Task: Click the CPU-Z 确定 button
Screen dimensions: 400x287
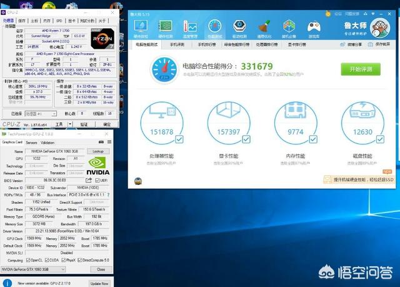Action: pyautogui.click(x=107, y=124)
